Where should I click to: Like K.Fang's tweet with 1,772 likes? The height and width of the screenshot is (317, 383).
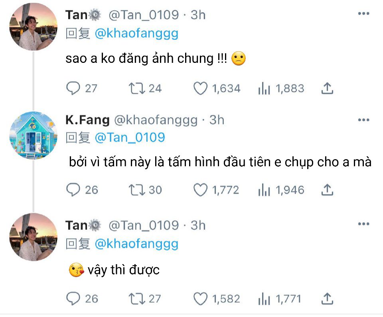[x=200, y=190]
